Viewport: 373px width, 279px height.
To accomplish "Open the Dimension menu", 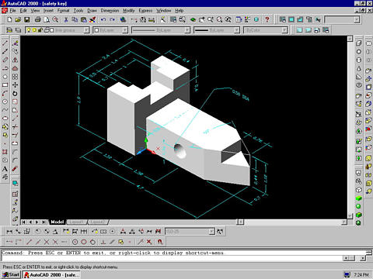I will click(x=110, y=11).
